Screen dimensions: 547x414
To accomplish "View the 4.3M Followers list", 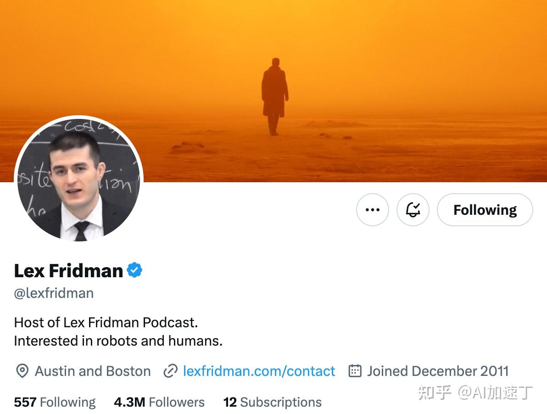I will (x=159, y=402).
